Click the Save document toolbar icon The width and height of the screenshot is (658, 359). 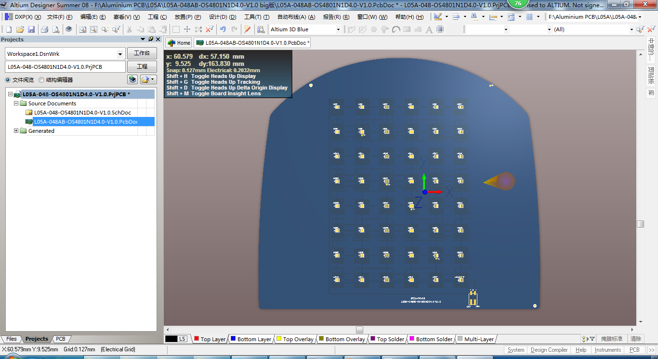[x=31, y=29]
